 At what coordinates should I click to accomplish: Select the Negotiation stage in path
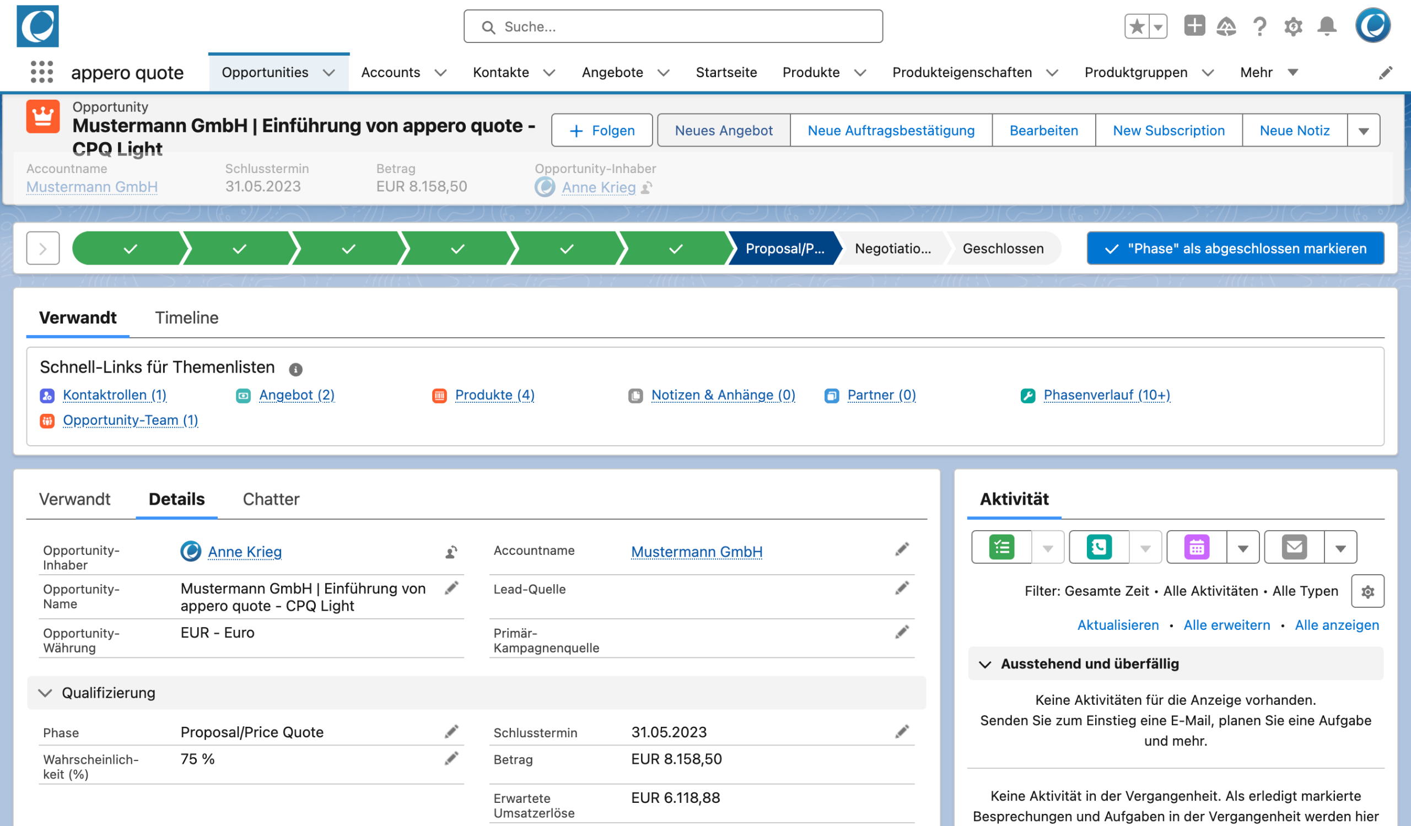892,249
